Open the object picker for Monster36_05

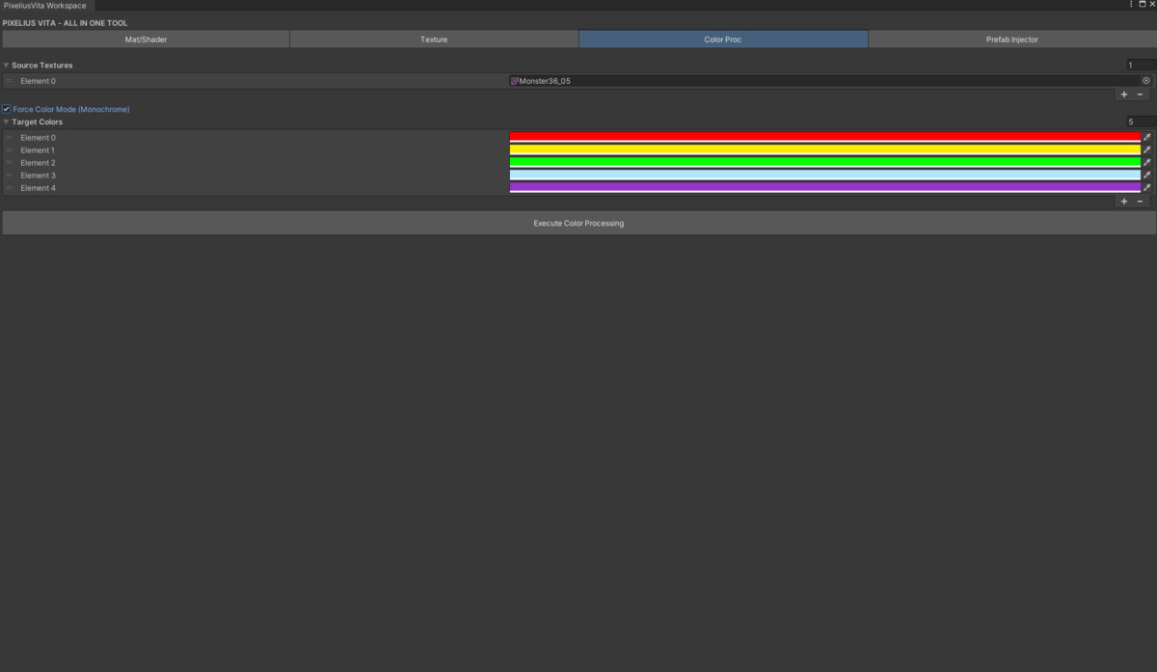point(1146,81)
